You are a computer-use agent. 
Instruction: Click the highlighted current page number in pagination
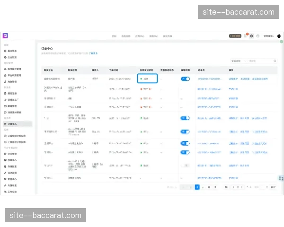point(197,187)
